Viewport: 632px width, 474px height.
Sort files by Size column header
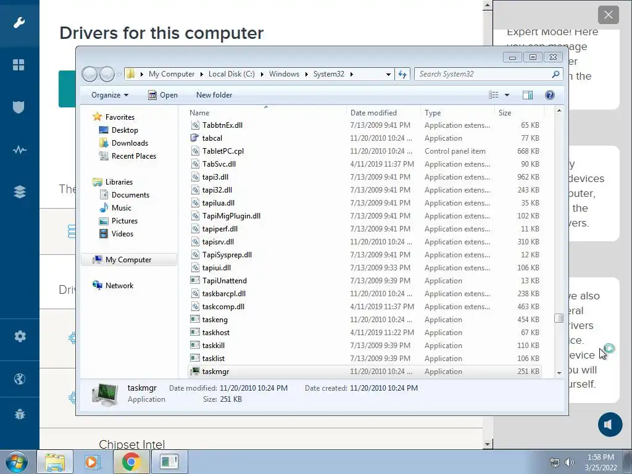pos(519,113)
